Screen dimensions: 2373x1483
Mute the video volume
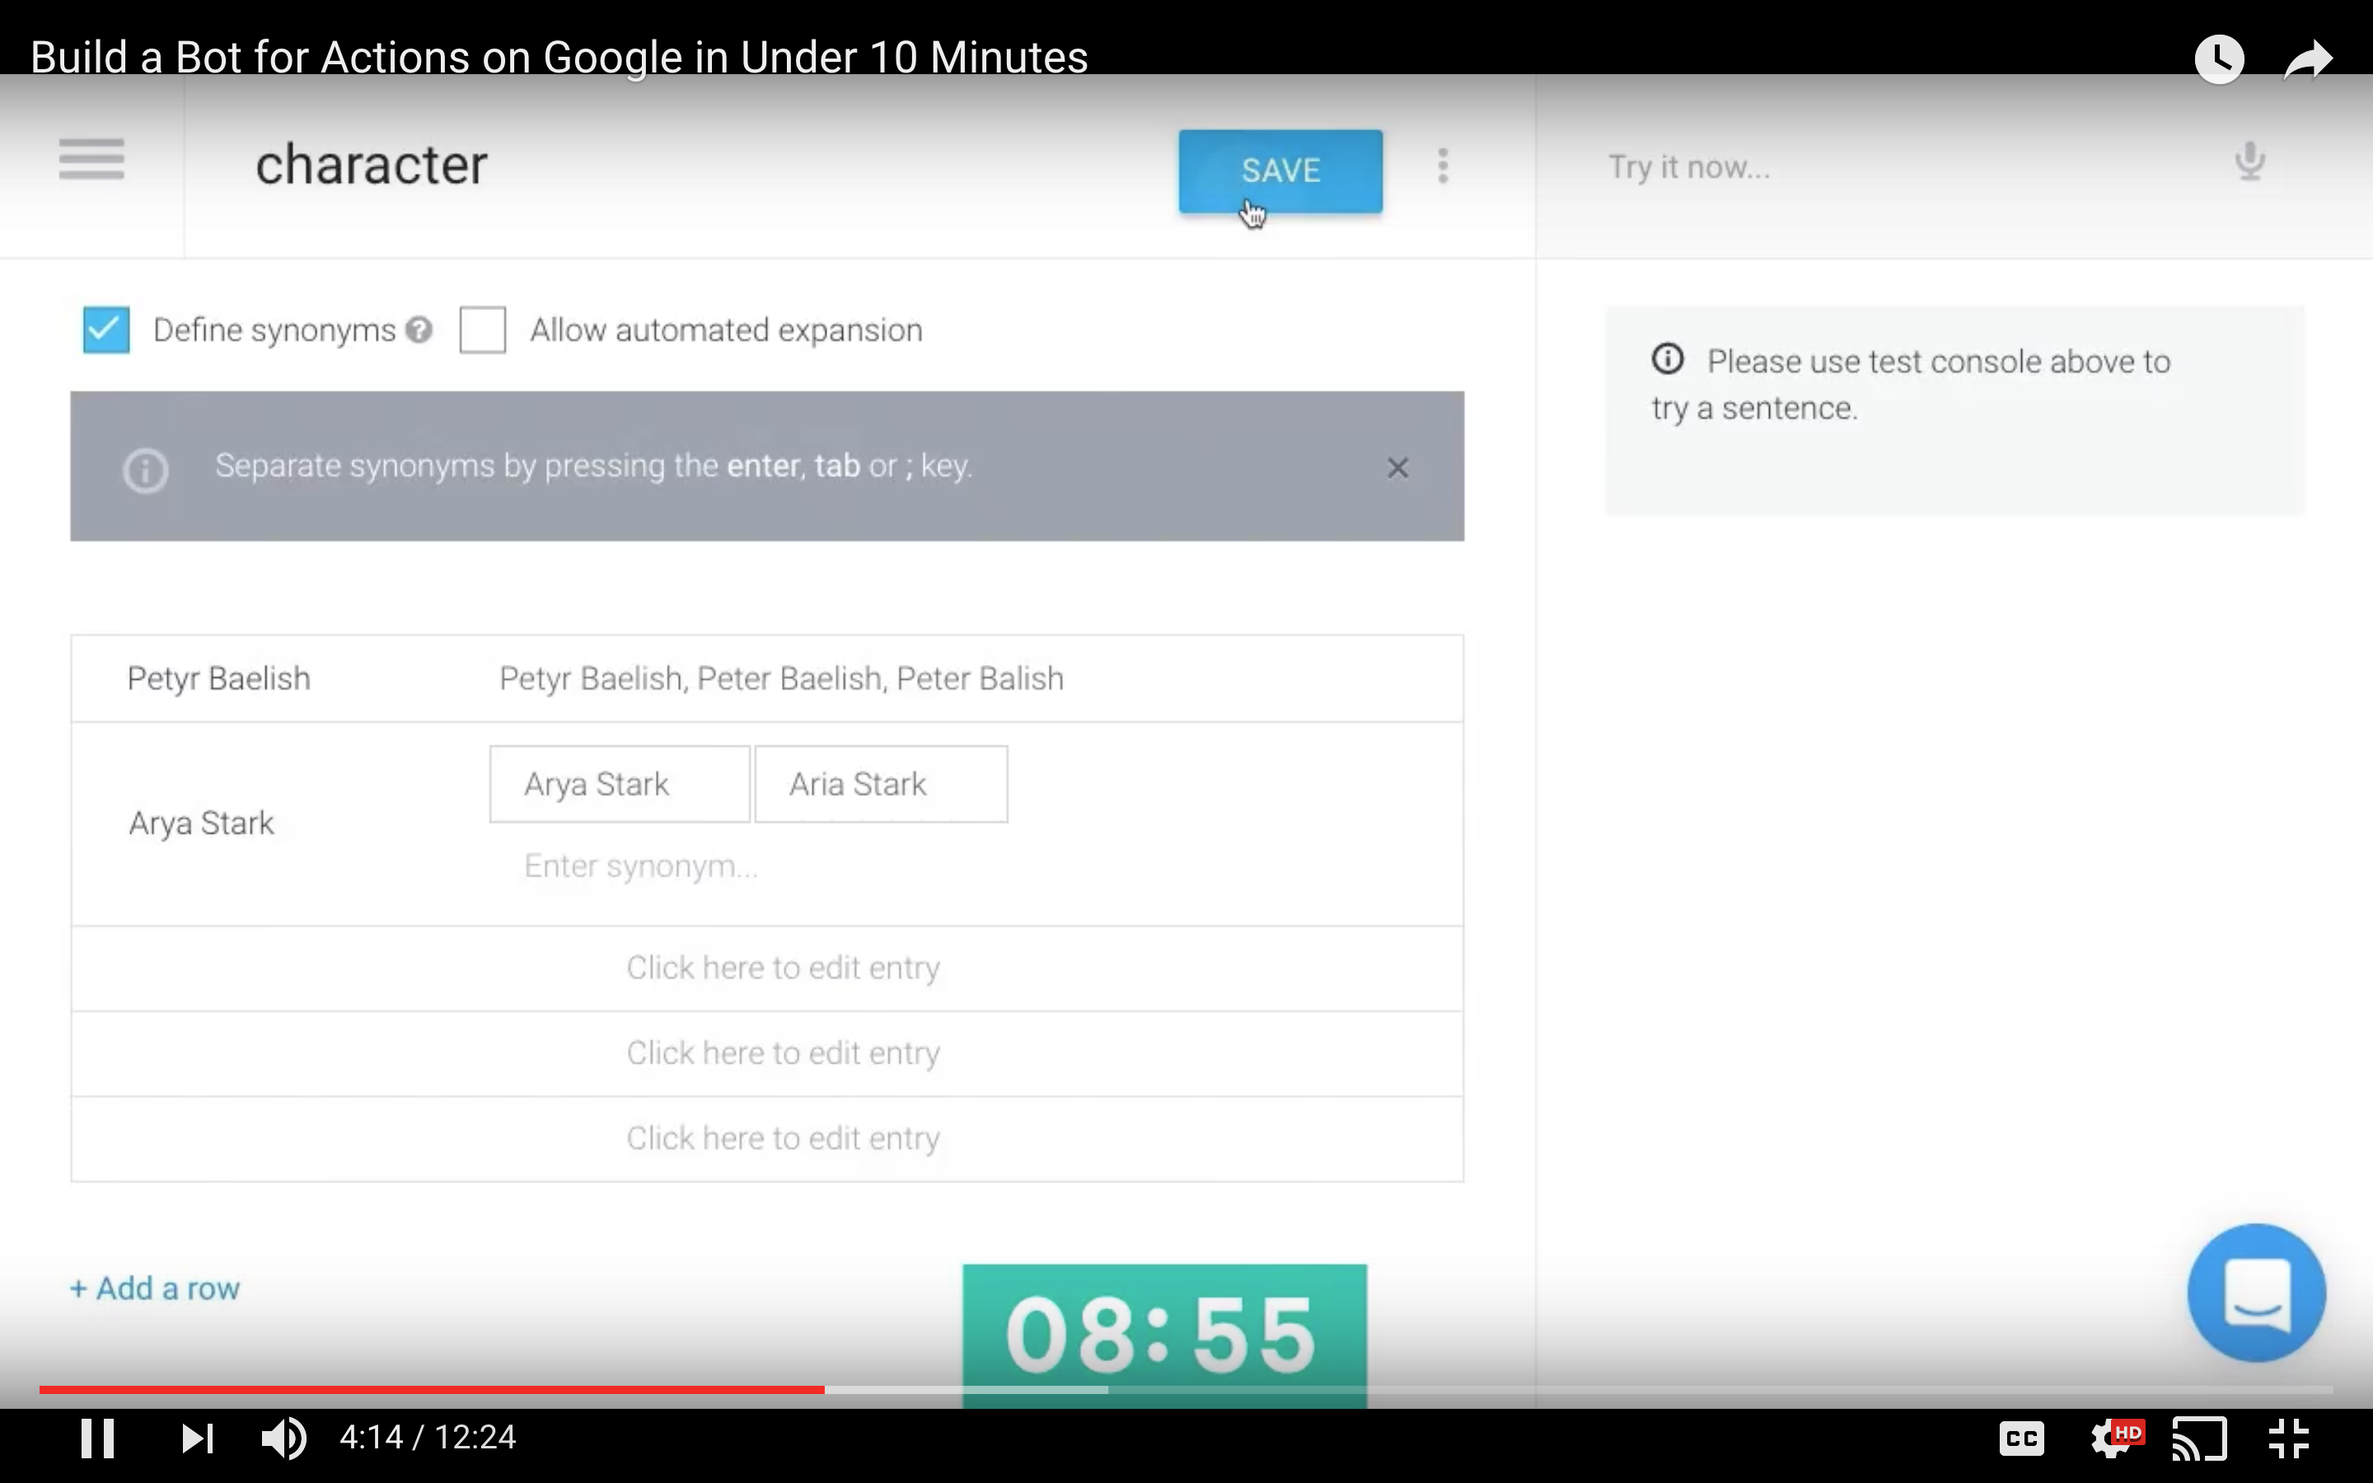pyautogui.click(x=283, y=1438)
